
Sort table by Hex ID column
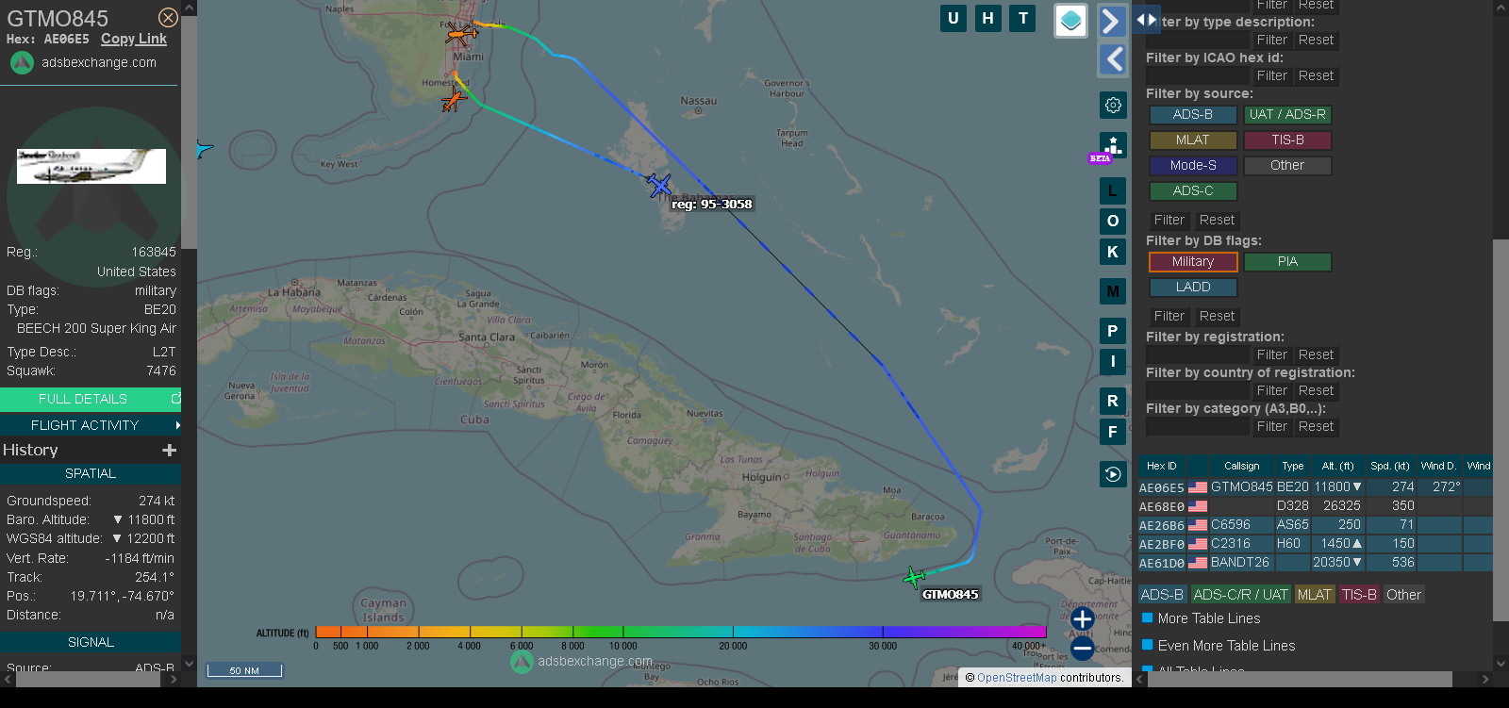(1161, 466)
